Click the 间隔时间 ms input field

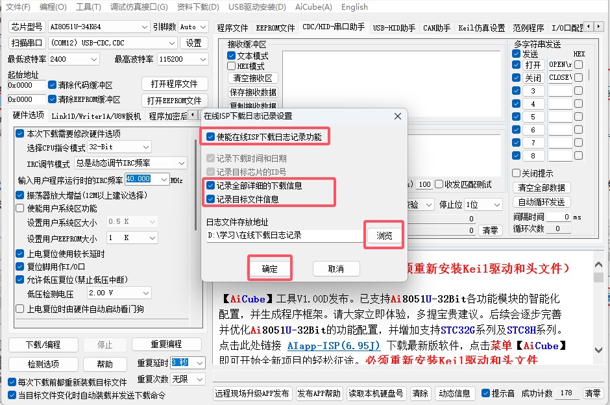coord(559,217)
